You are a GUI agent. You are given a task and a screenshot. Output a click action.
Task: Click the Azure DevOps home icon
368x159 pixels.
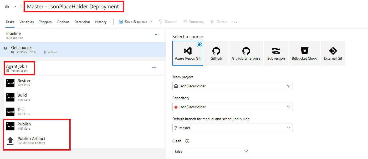coord(7,7)
